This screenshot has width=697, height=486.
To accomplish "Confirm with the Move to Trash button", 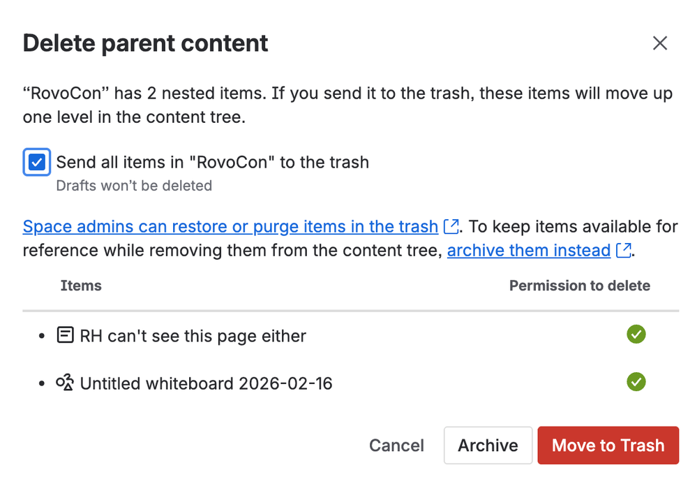I will 608,445.
